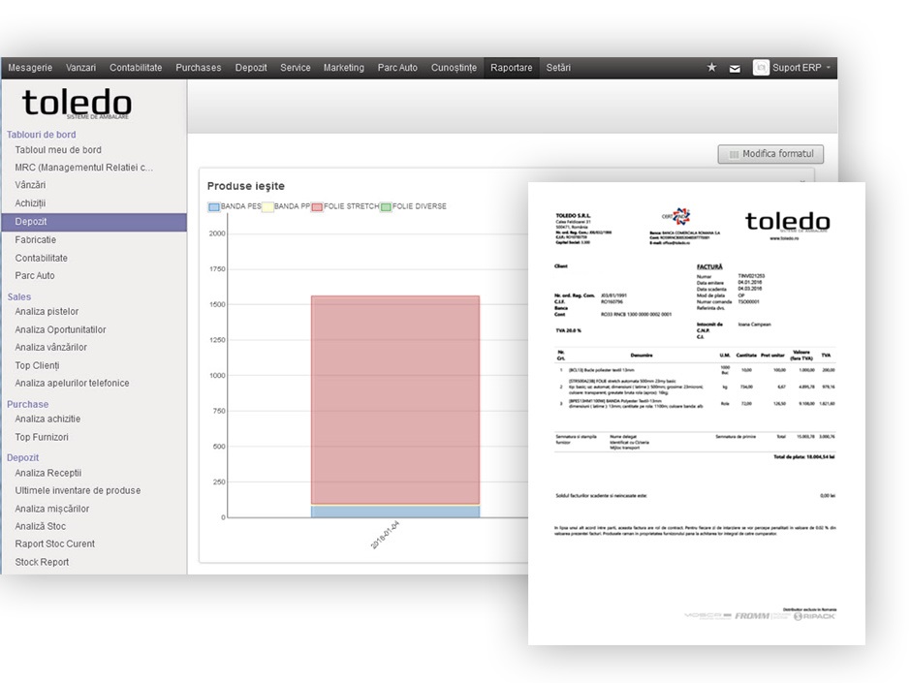Open Contabilitate dashboard in sidebar

pos(42,258)
